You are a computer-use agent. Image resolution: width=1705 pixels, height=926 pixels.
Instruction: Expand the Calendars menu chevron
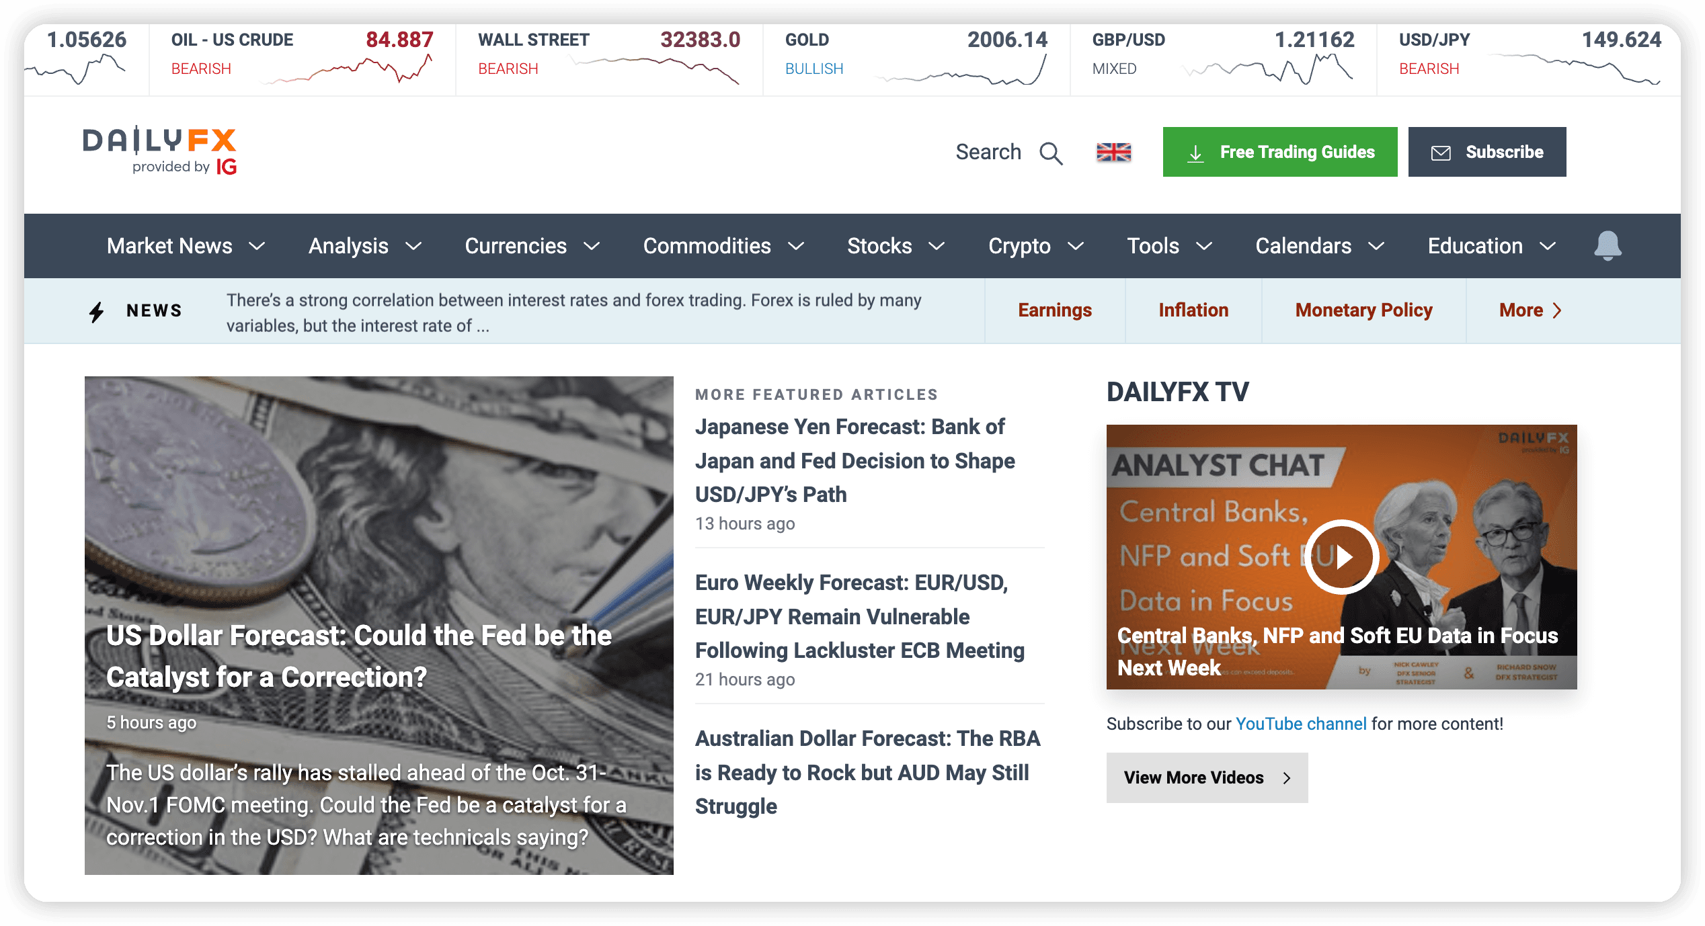[x=1376, y=247]
